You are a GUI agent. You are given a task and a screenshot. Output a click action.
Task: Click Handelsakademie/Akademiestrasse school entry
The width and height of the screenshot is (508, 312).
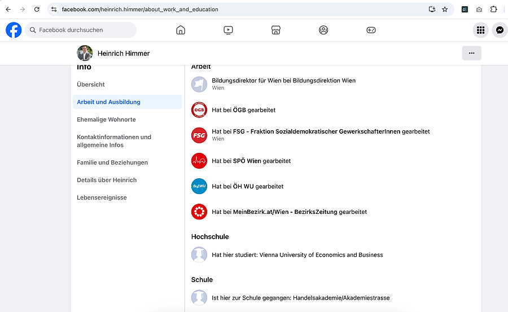coord(301,298)
